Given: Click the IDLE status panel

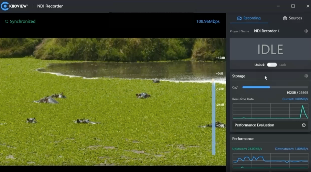Looking at the screenshot, I should [270, 49].
